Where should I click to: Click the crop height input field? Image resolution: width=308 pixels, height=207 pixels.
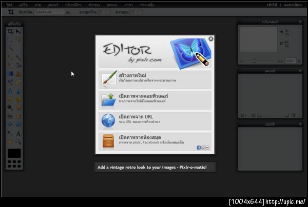137,12
